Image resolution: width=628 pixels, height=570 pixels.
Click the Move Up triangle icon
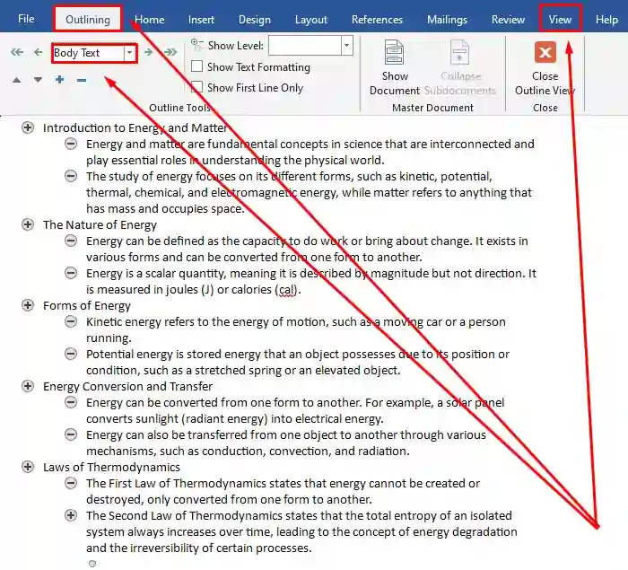click(16, 80)
